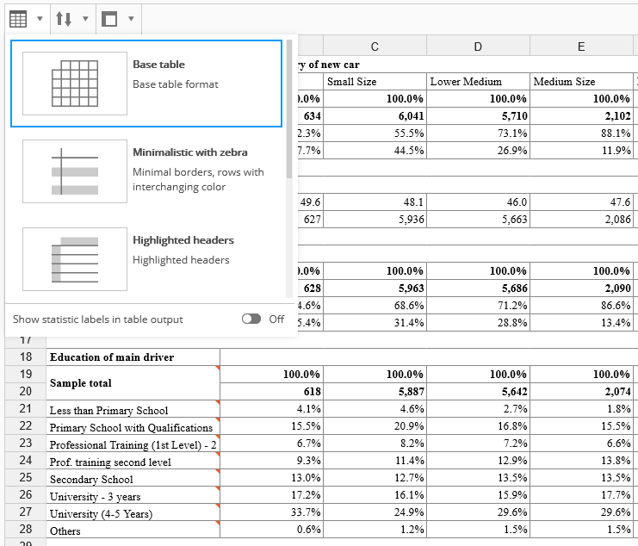The height and width of the screenshot is (546, 638).
Task: Click 'Less than Primary School' row label
Action: click(133, 408)
